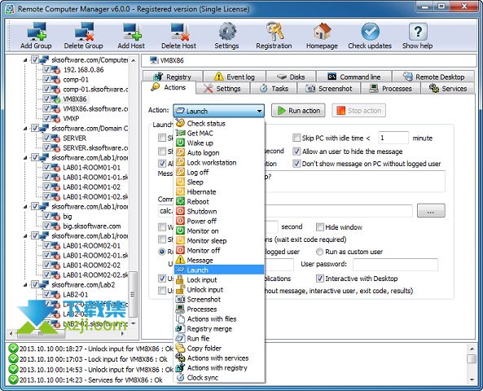Uncheck the LAB01-ROOM01-01 tree checkbox
Screen dimensions: 483x391
tap(46, 167)
